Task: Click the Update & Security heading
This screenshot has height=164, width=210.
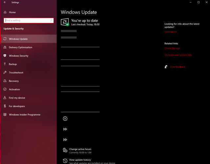Action: coord(13,29)
